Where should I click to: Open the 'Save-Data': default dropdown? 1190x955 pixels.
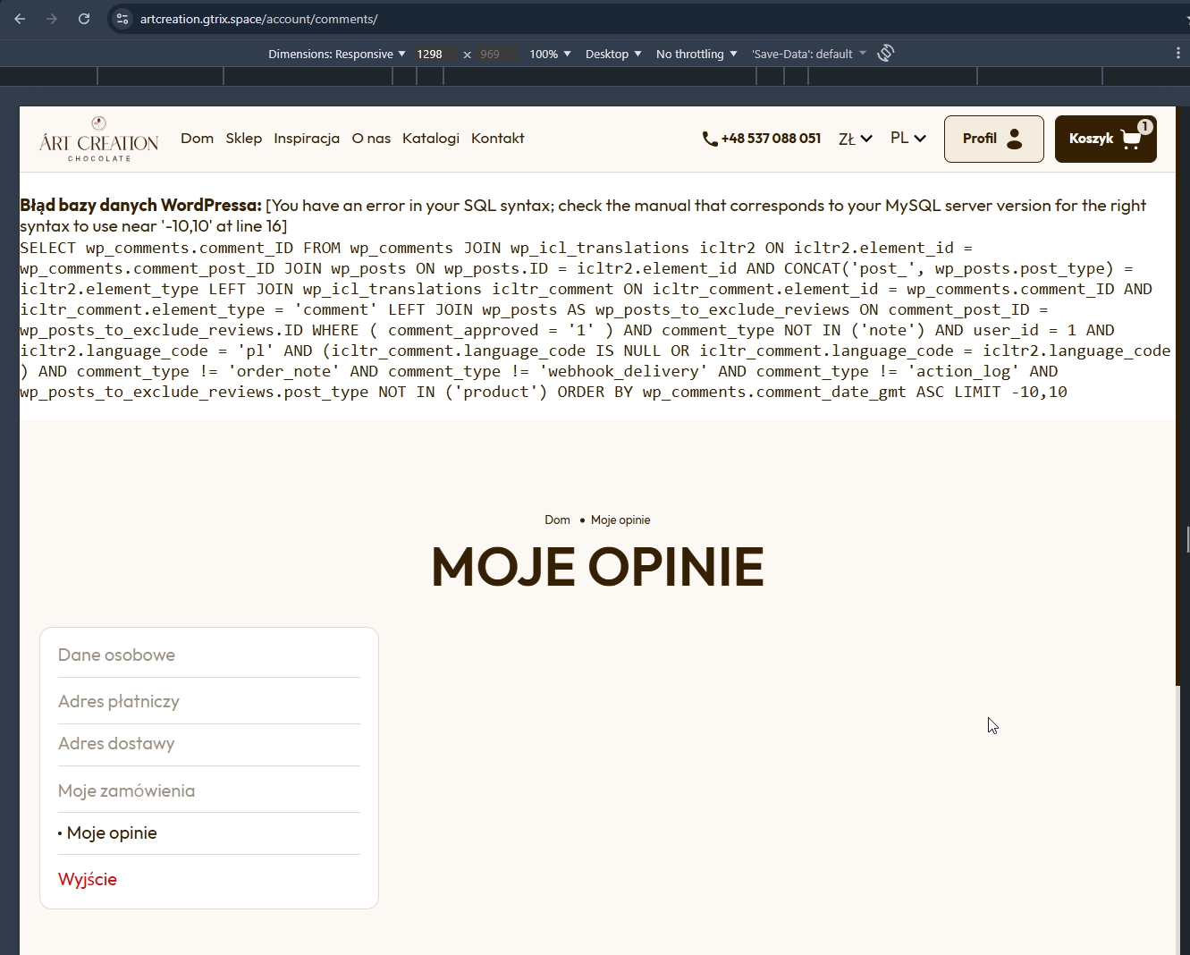coord(809,55)
